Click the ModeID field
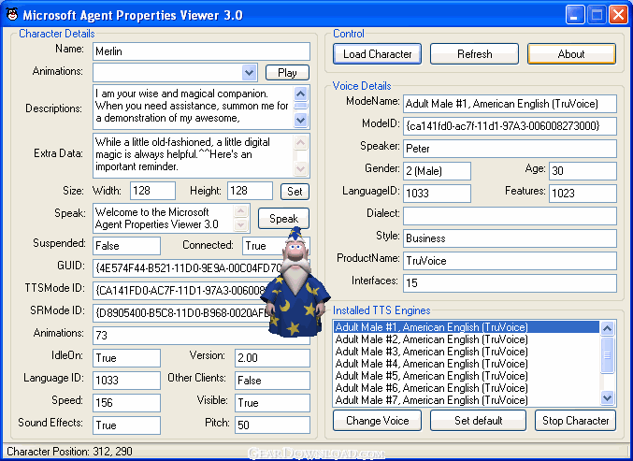The width and height of the screenshot is (633, 461). [510, 126]
